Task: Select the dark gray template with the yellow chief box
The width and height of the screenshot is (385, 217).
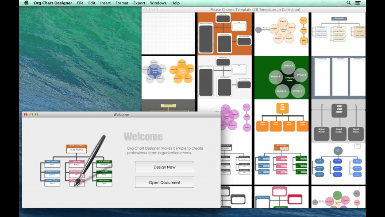Action: [168, 105]
